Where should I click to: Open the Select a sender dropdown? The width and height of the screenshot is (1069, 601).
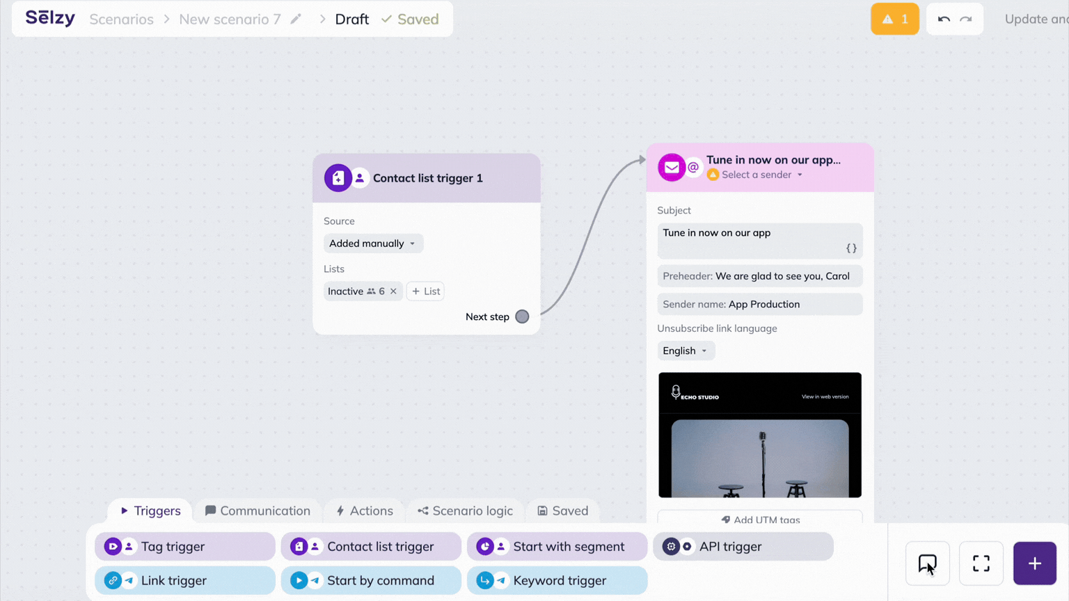(762, 175)
